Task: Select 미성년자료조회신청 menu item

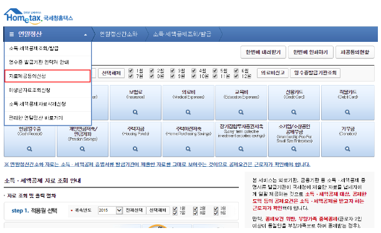Action: 47,90
